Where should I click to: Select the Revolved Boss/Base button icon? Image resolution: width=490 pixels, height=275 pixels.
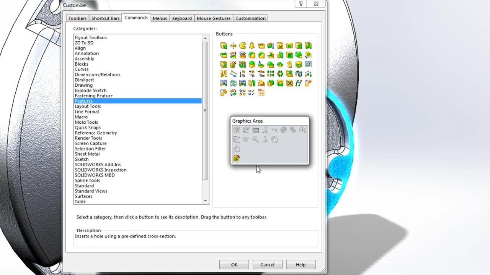(233, 46)
